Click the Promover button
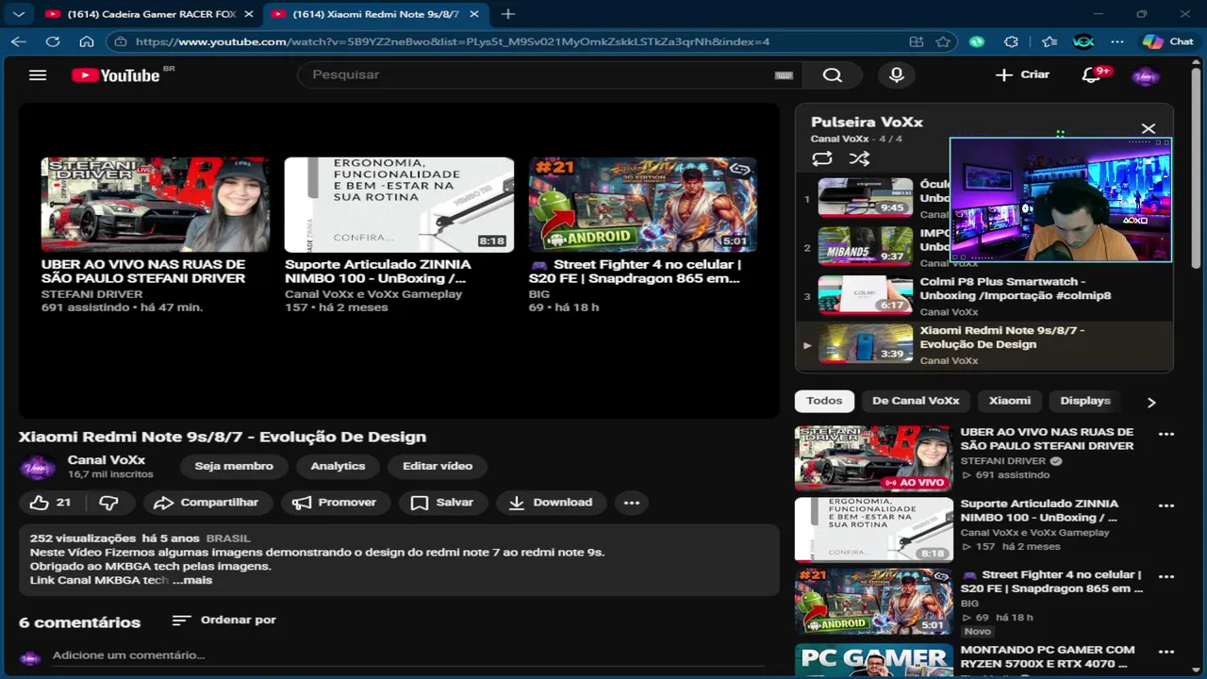Screen dimensions: 1207x679 334,503
